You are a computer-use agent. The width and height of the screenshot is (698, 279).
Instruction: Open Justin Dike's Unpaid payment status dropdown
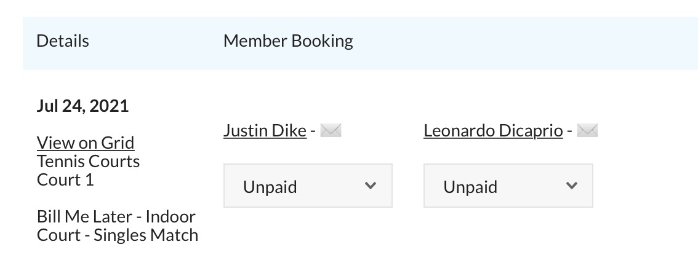[x=308, y=186]
